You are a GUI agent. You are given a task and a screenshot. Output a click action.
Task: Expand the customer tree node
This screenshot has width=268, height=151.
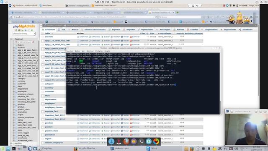tap(14, 84)
